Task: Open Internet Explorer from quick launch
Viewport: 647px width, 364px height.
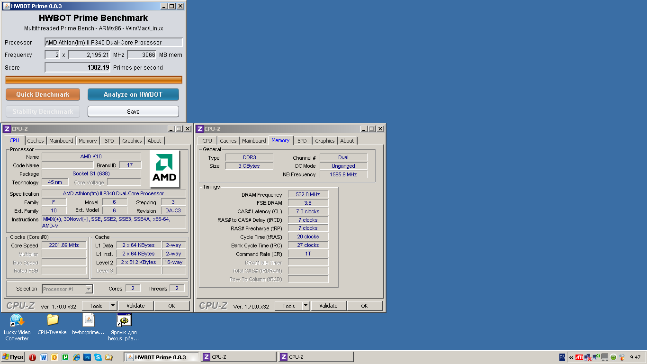Action: (76, 357)
